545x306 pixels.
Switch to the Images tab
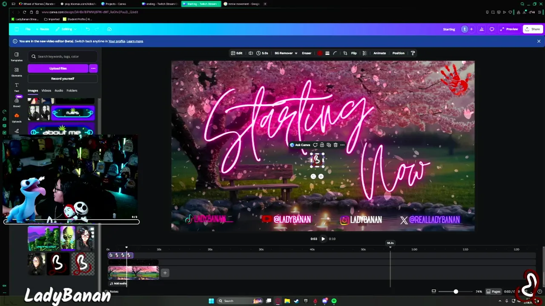(33, 91)
